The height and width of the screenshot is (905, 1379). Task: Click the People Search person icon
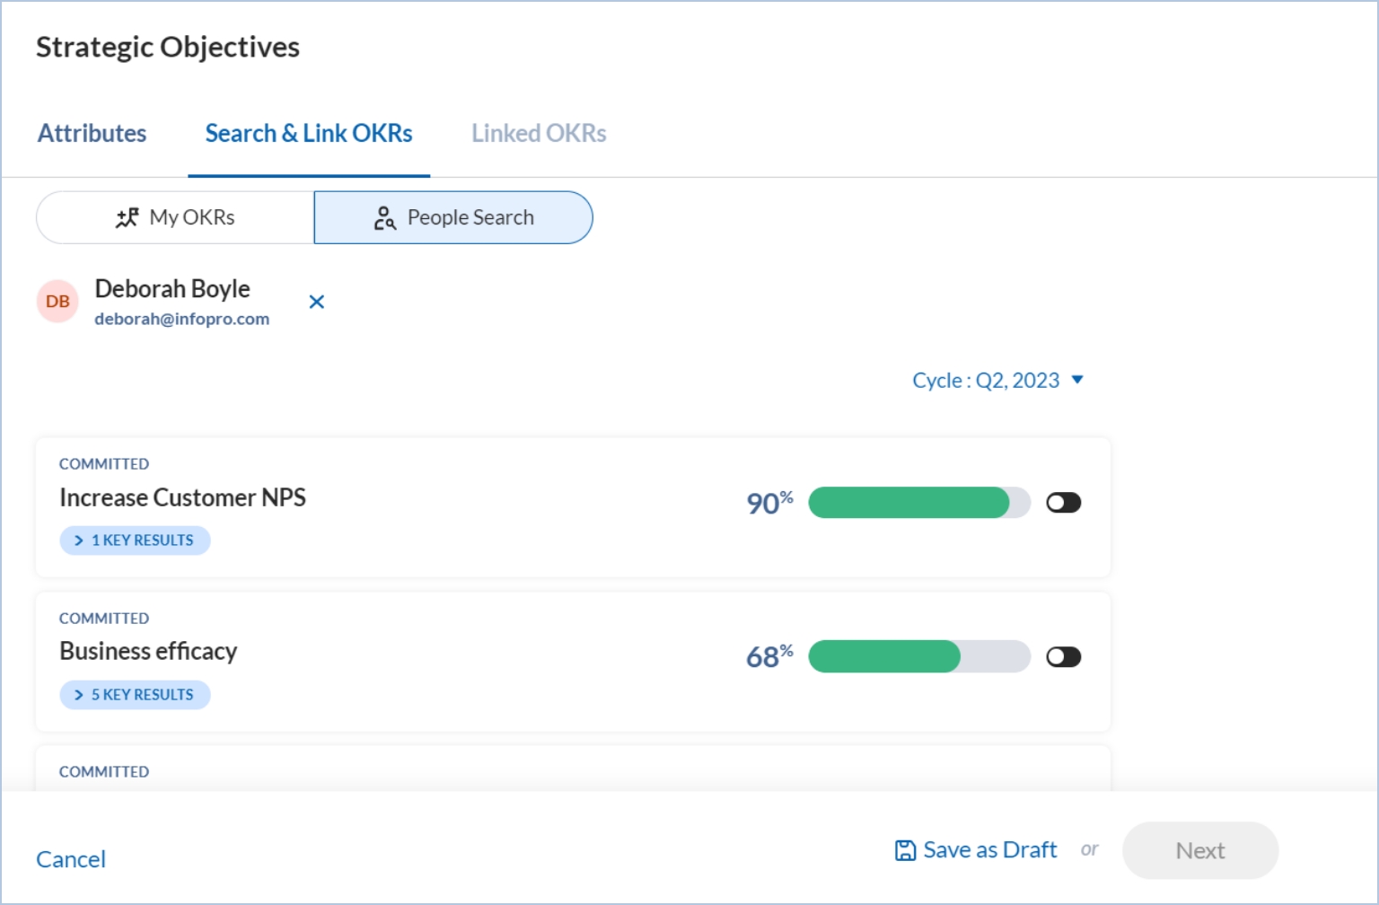(x=384, y=218)
